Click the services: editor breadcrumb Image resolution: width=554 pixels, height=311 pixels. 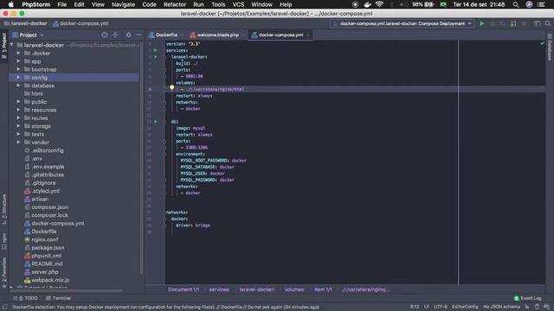219,289
